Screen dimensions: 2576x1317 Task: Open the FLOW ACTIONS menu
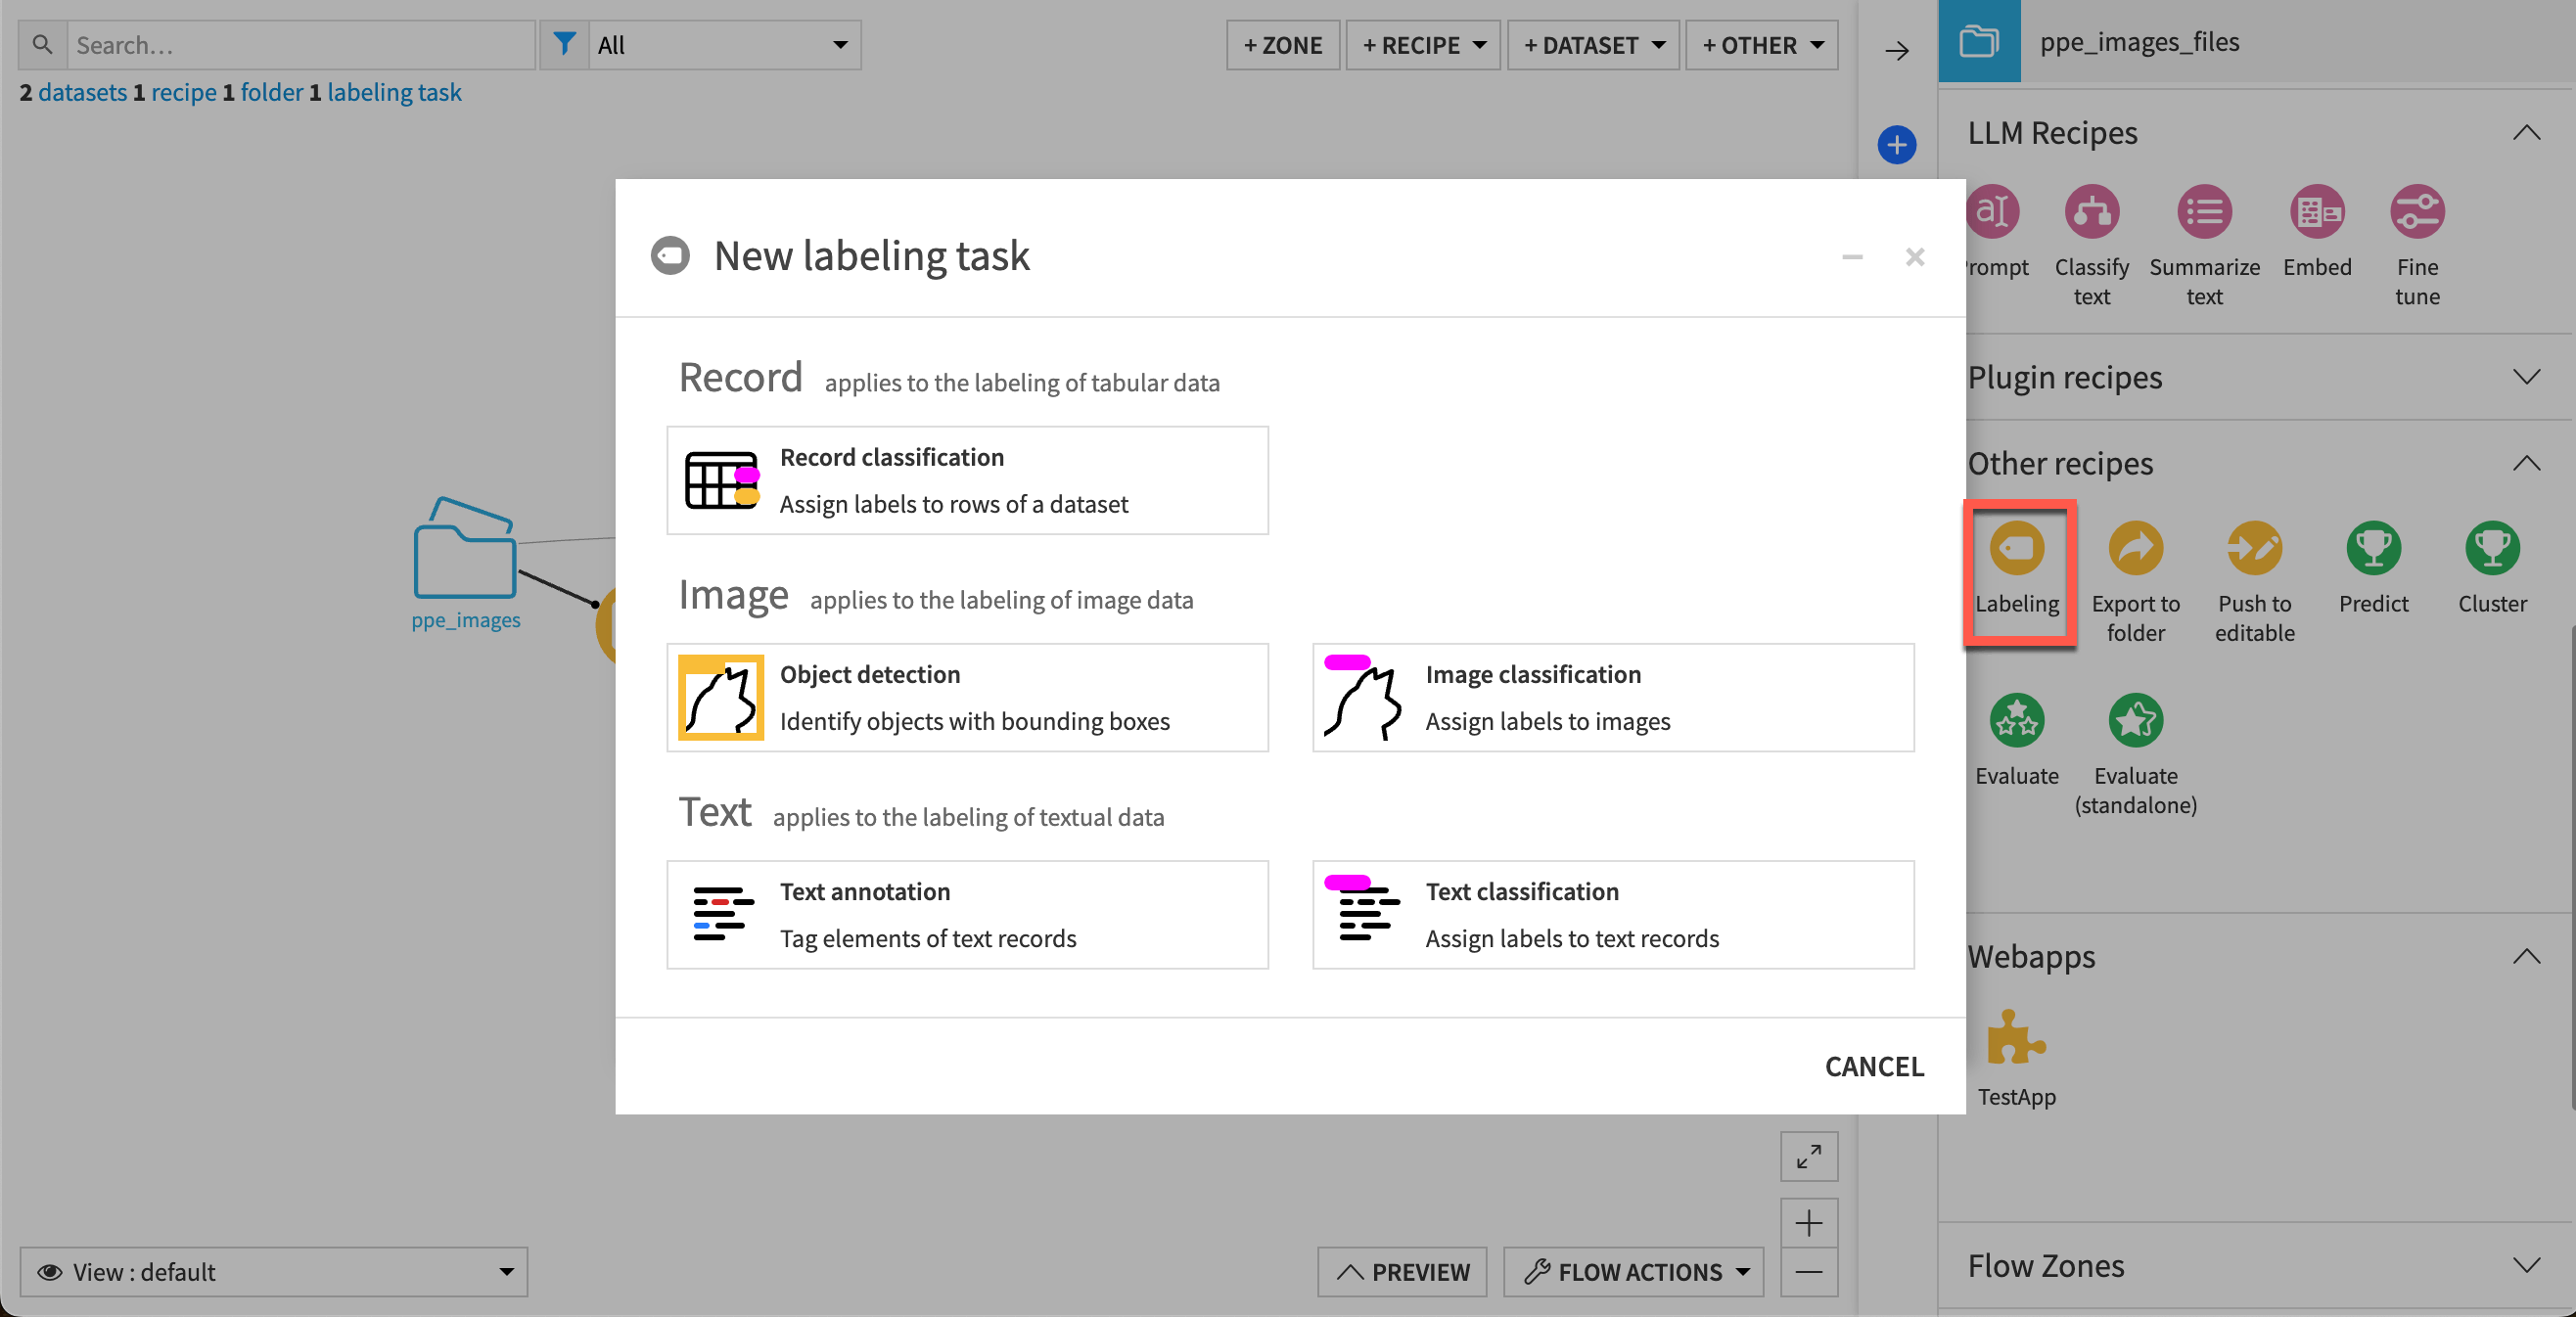(1632, 1272)
